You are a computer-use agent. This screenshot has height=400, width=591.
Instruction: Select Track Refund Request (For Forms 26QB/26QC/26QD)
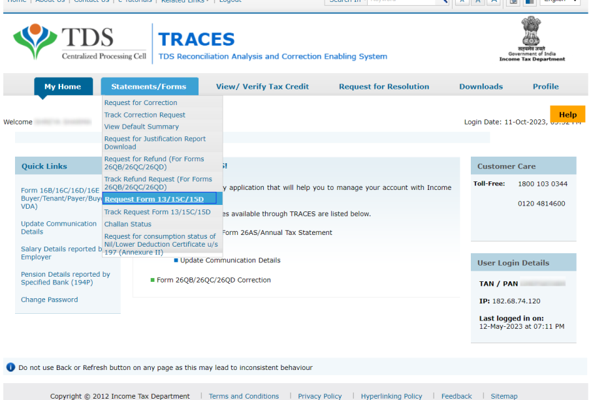click(158, 183)
